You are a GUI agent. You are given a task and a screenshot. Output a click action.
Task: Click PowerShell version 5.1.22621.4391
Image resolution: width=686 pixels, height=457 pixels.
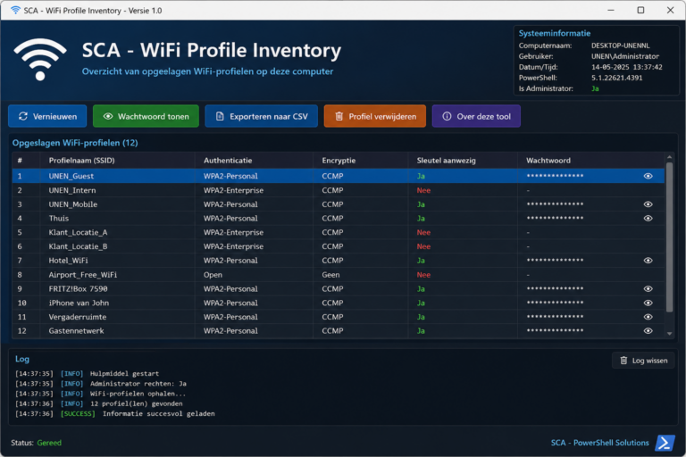(x=617, y=78)
